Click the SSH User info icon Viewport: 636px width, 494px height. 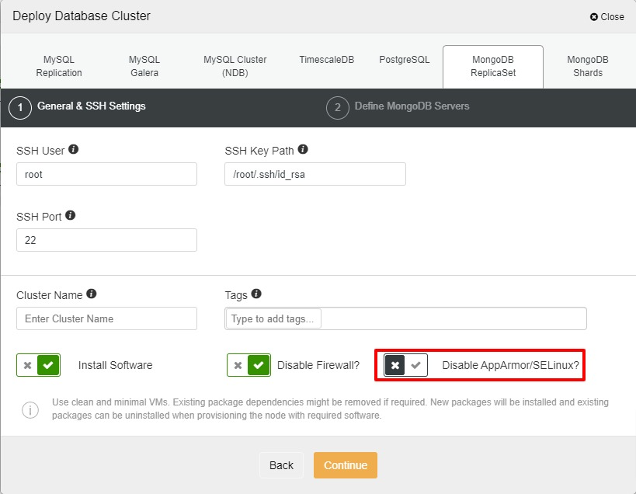point(74,150)
